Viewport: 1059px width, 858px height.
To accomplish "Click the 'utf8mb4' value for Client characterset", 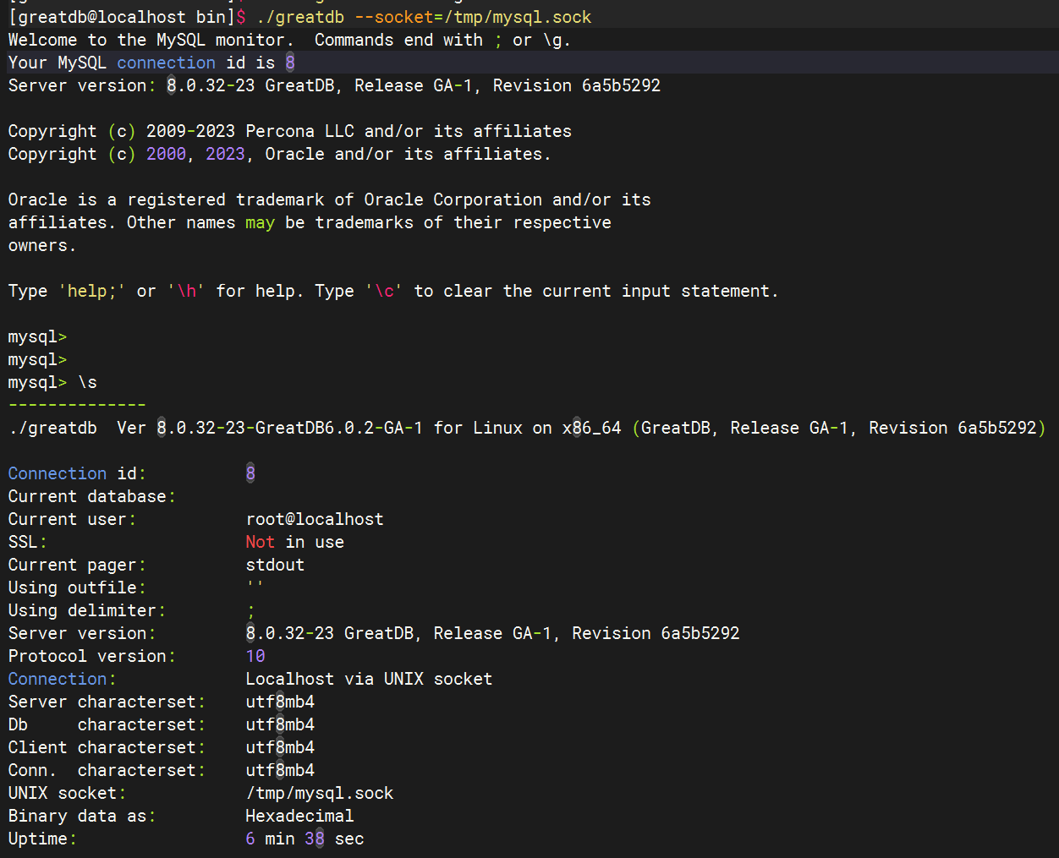I will click(280, 747).
